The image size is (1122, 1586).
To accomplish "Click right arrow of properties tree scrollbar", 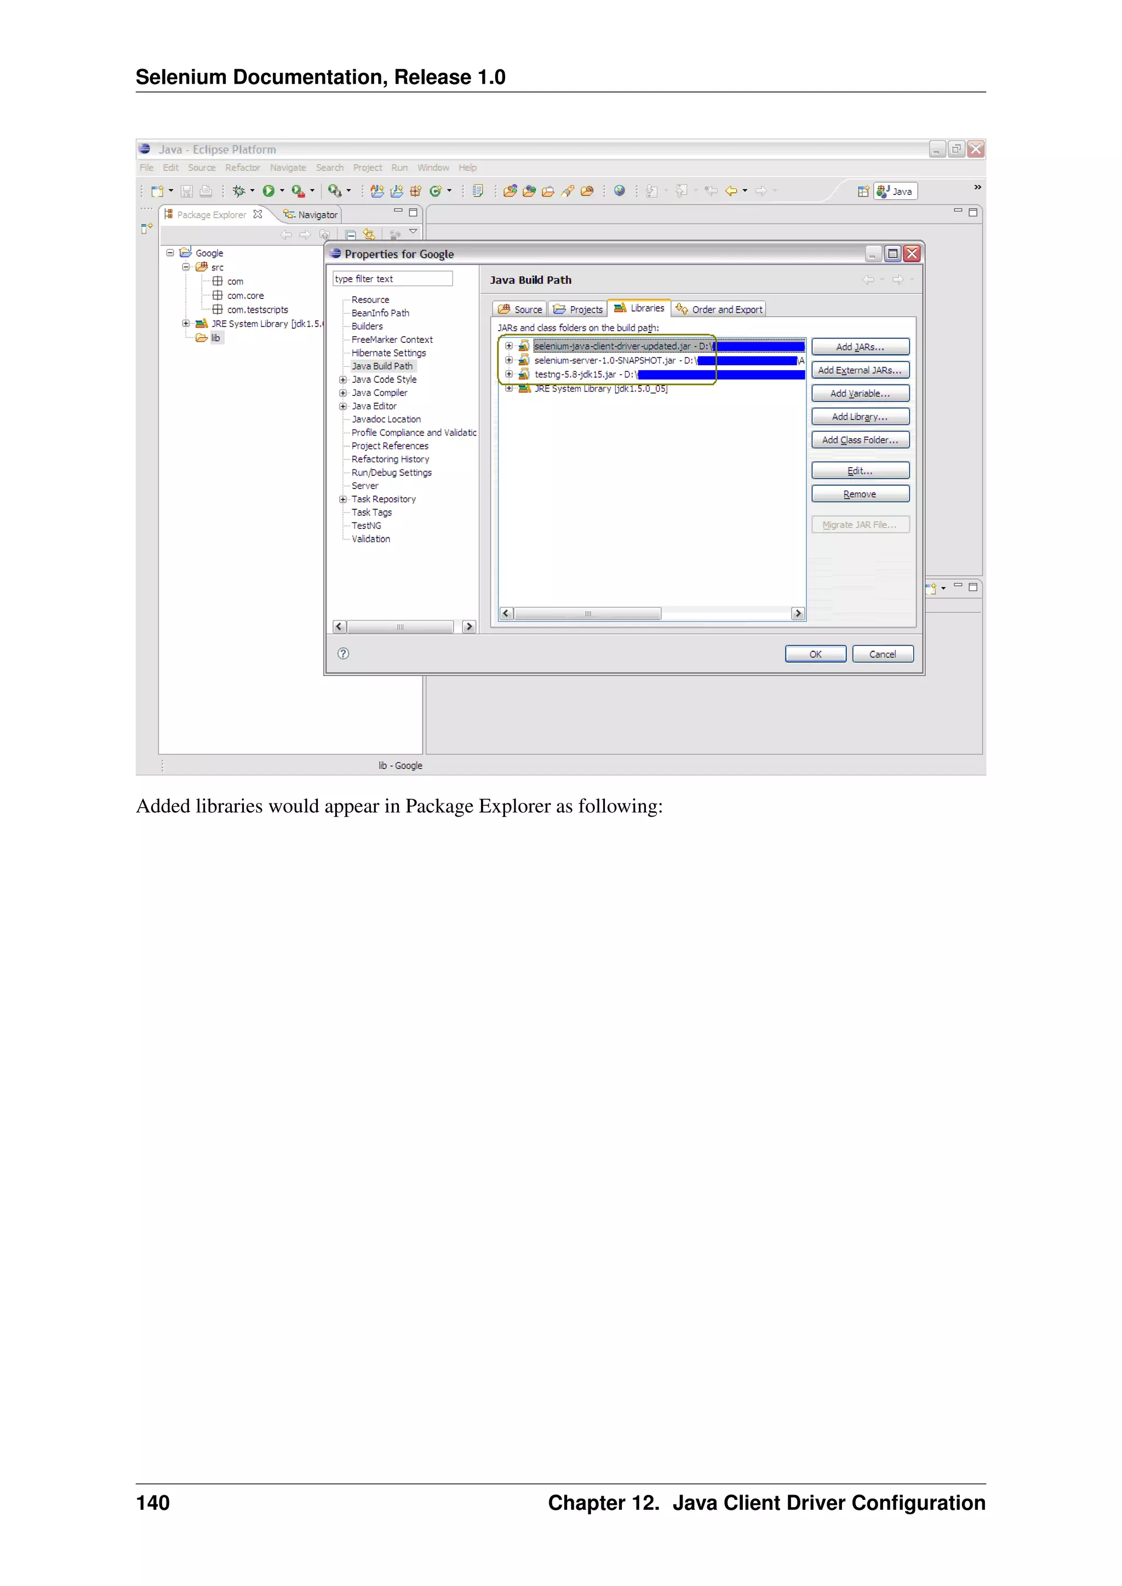I will tap(469, 627).
